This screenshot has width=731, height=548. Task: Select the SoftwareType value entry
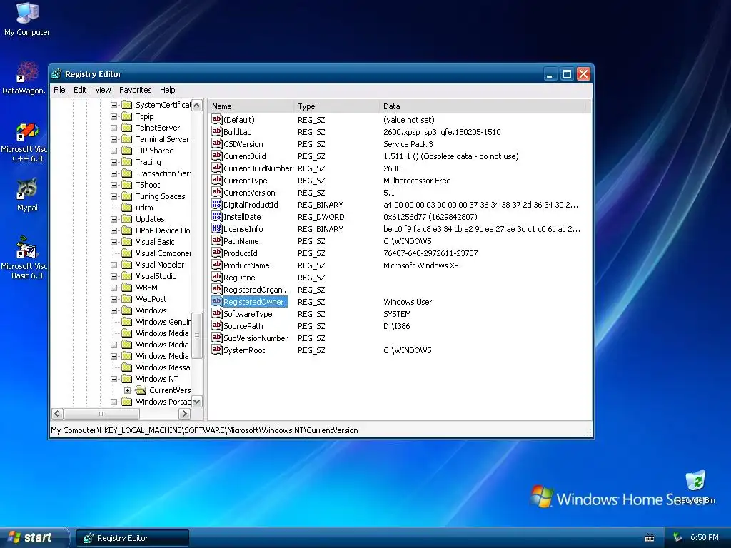point(248,314)
